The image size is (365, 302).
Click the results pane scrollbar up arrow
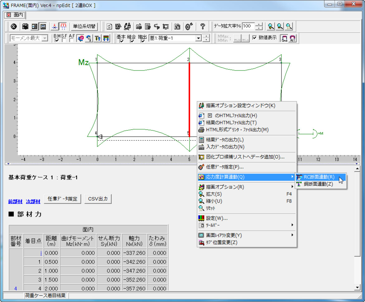[x=357, y=168]
